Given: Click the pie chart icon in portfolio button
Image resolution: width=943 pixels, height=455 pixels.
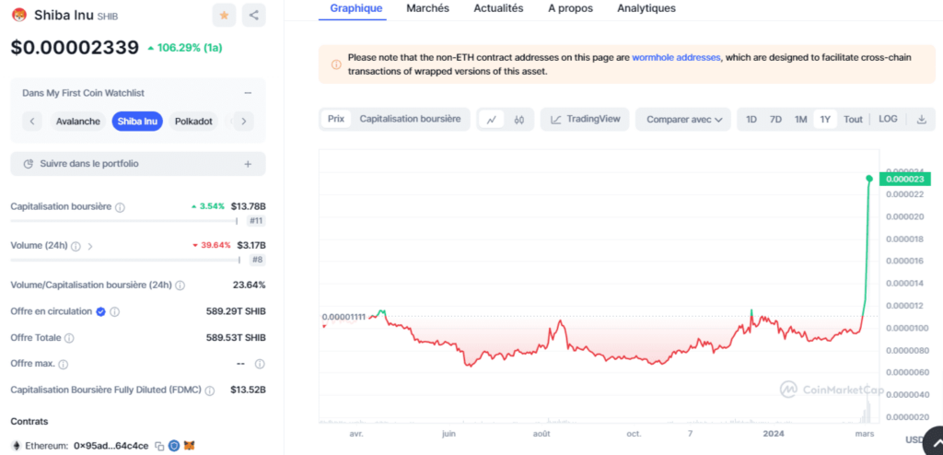Looking at the screenshot, I should pos(28,164).
